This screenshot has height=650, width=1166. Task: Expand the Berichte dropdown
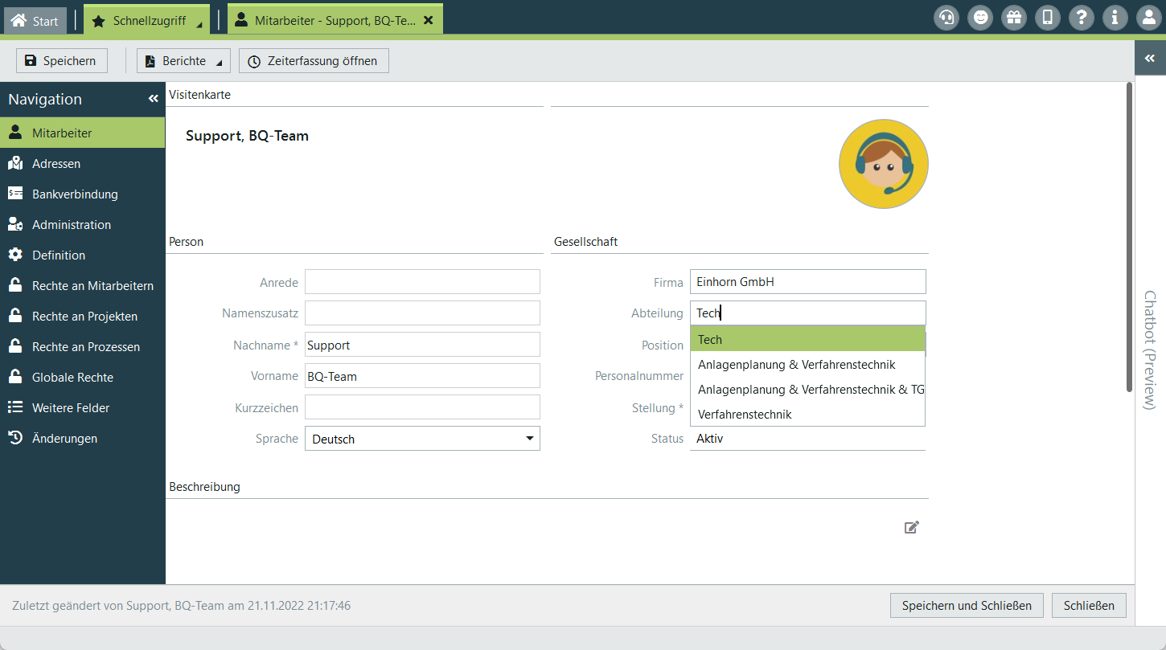[x=183, y=61]
